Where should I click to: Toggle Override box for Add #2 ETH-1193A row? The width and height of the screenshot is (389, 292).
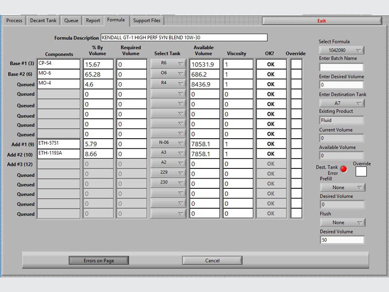coord(296,153)
